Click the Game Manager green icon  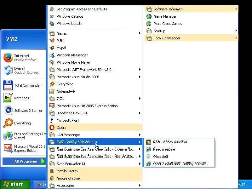point(149,16)
